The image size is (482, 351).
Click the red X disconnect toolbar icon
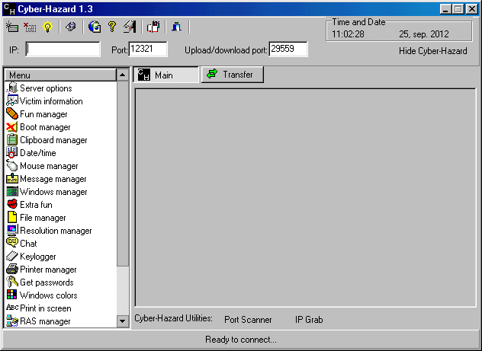tap(30, 27)
